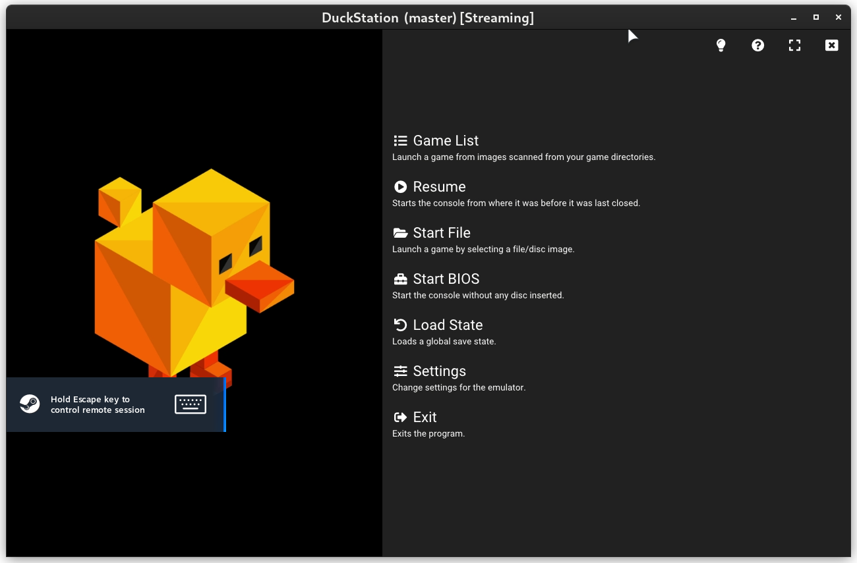Image resolution: width=857 pixels, height=563 pixels.
Task: Click the Start BIOS chip icon
Action: (400, 279)
